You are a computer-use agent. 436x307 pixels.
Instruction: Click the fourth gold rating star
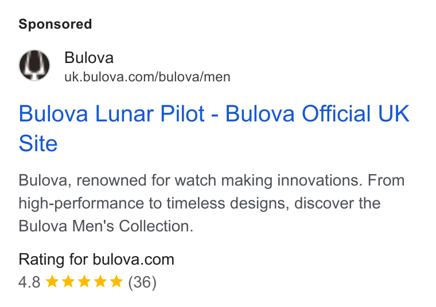tap(100, 282)
